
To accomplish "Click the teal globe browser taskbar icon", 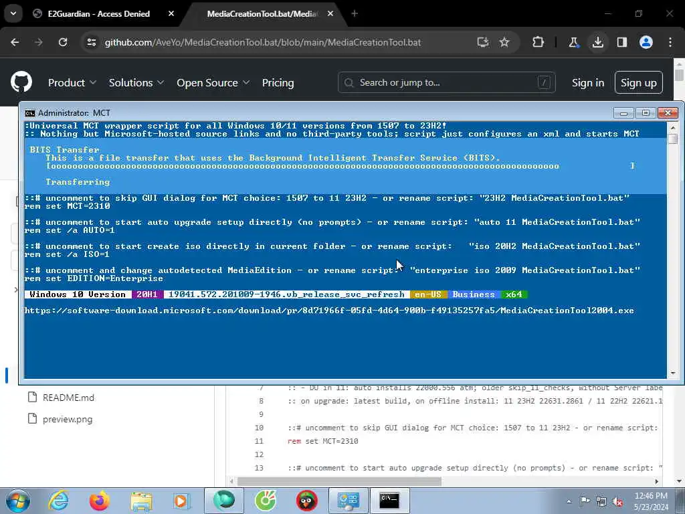I will (223, 501).
